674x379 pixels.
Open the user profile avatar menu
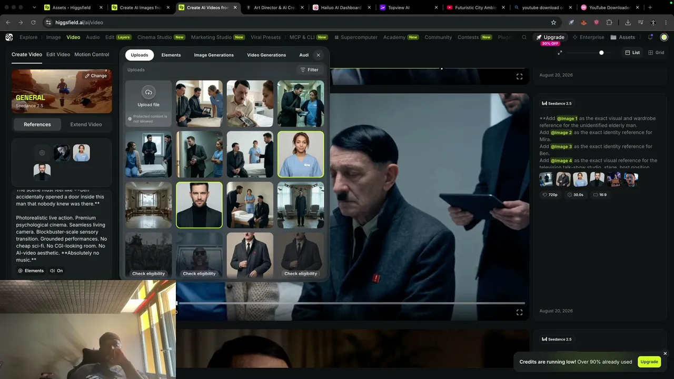tap(664, 37)
